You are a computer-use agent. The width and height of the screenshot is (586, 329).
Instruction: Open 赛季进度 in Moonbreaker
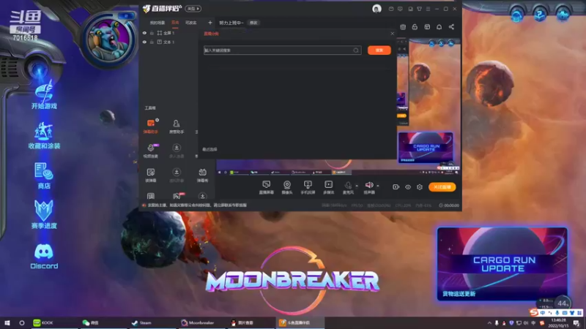44,214
